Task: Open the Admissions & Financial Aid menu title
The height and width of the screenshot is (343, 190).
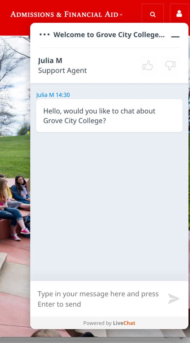Action: click(64, 14)
